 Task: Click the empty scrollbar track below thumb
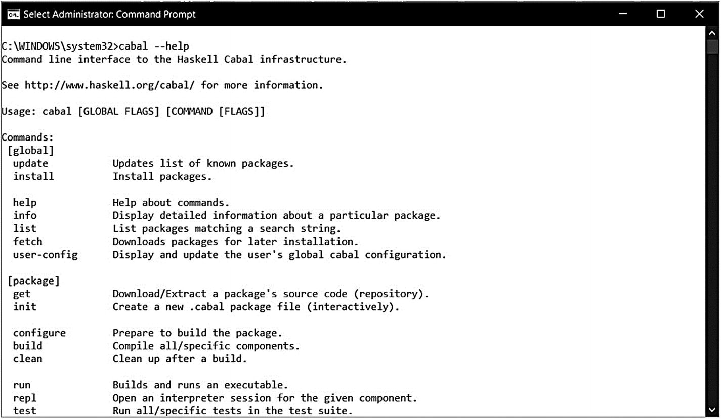point(713,227)
